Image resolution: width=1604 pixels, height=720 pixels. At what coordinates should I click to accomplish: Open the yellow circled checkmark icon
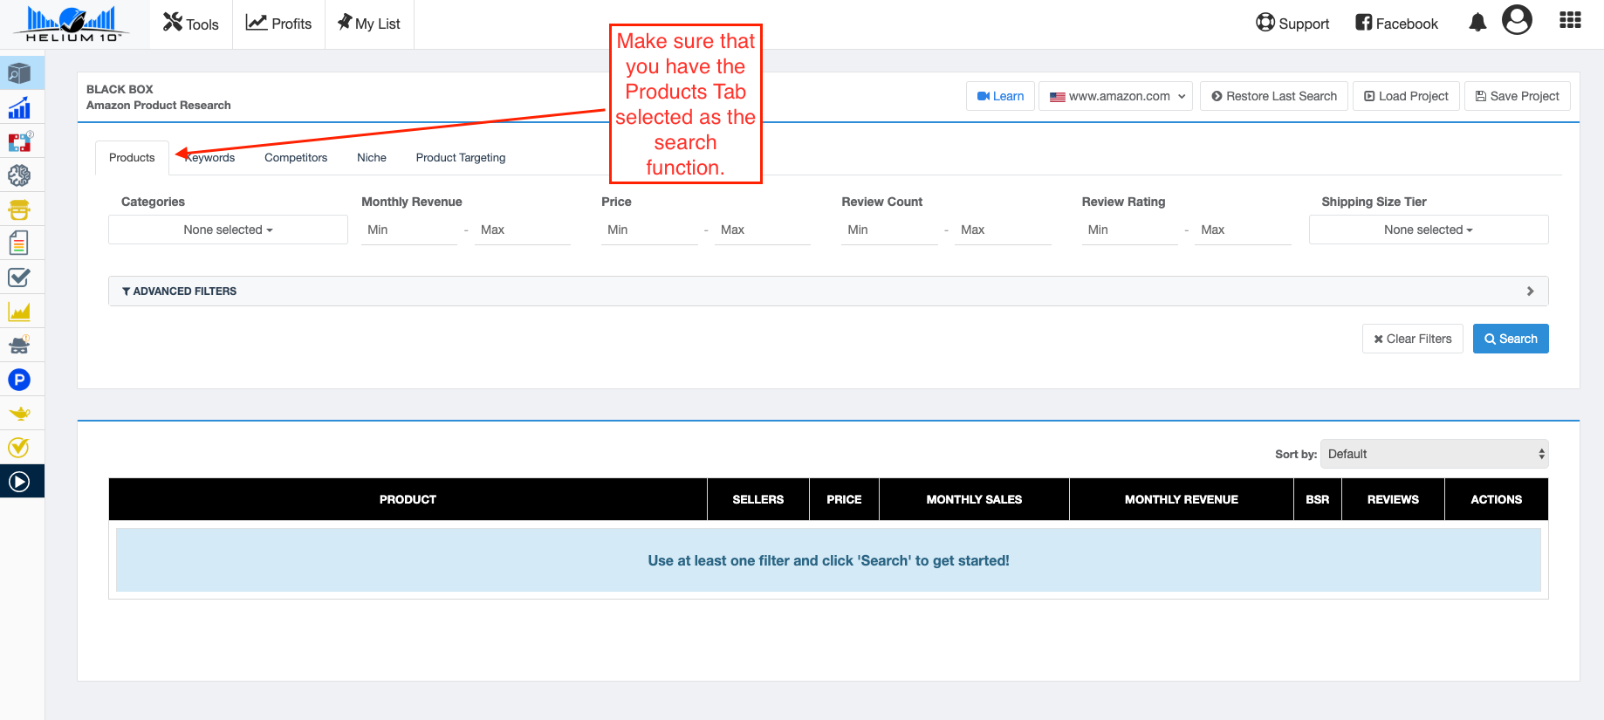click(19, 448)
